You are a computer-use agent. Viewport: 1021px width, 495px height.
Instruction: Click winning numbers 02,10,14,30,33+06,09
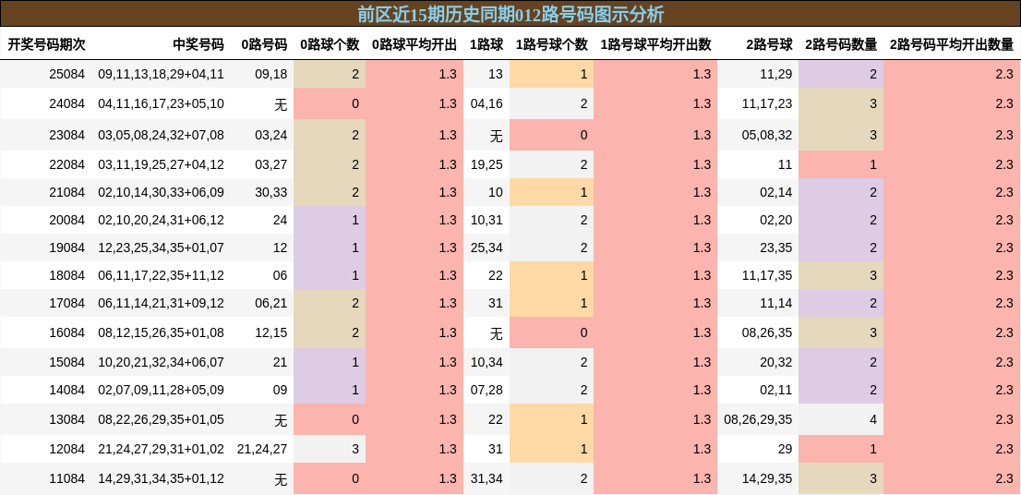(x=161, y=192)
